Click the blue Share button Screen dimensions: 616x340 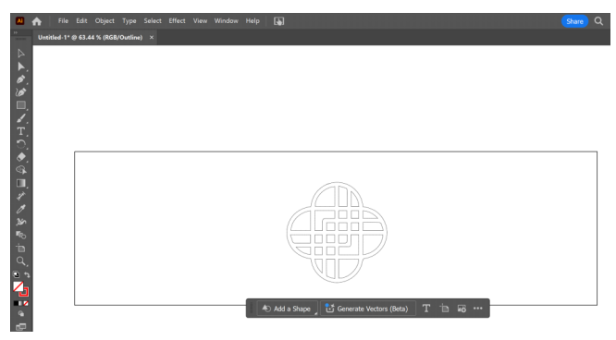pos(574,21)
